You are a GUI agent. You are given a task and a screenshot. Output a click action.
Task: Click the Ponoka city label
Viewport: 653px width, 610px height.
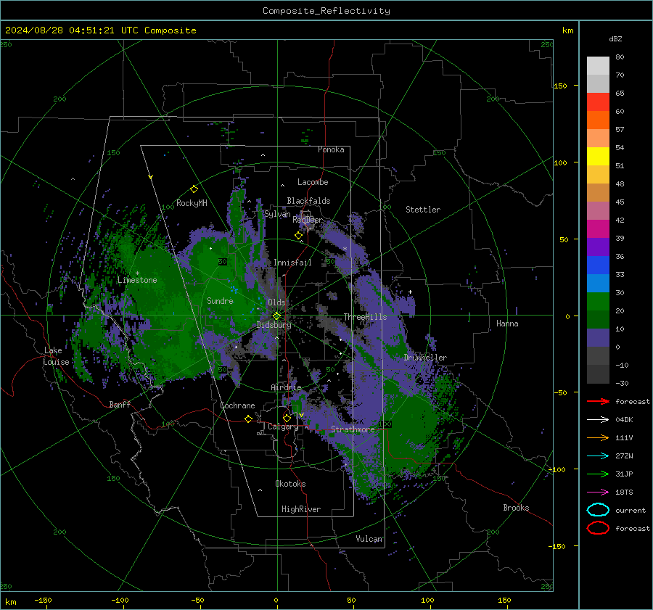coord(331,149)
